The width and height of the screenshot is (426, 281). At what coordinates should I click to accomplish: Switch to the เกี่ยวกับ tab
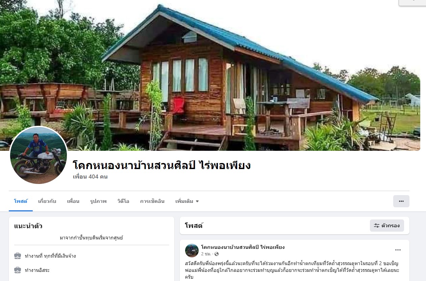point(47,201)
